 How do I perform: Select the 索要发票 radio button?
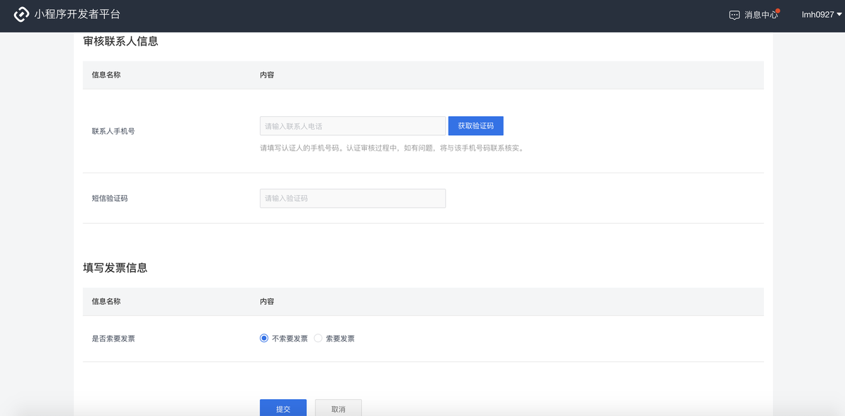click(x=318, y=339)
